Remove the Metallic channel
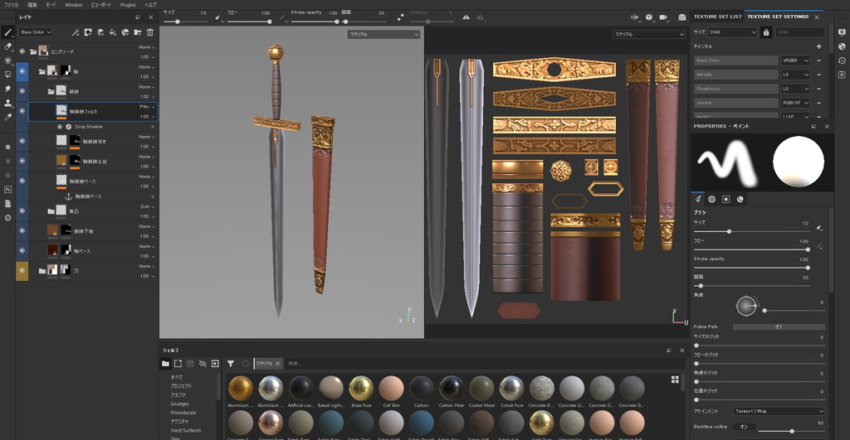850x440 pixels. 818,75
